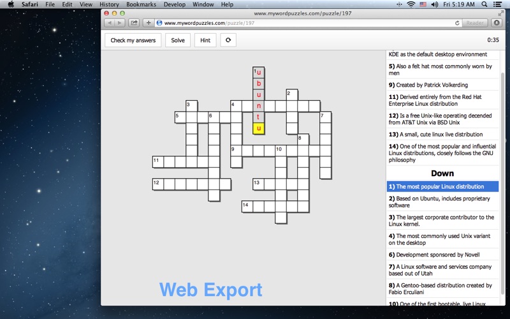
Task: Click the Share button in Safari toolbar
Action: 134,23
